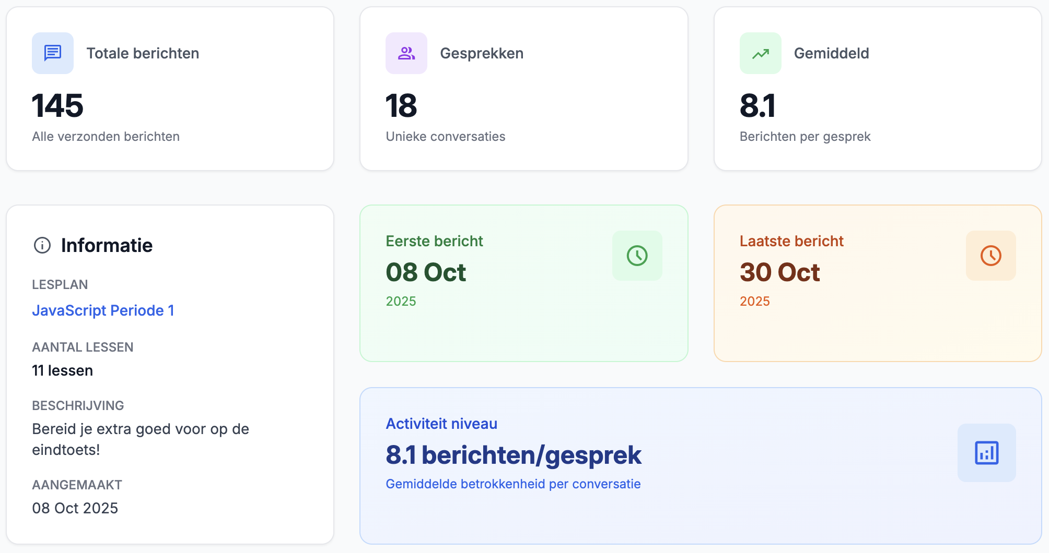Select the Gesprekken users icon
The image size is (1049, 553).
[x=406, y=53]
